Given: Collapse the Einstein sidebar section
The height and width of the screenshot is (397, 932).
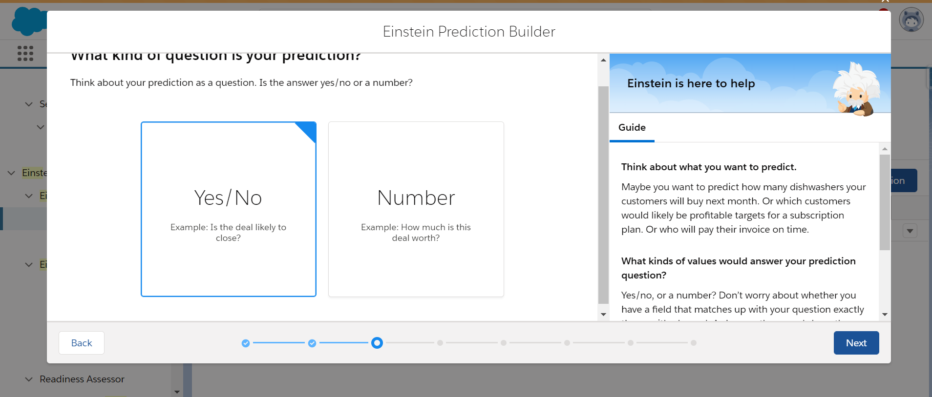Looking at the screenshot, I should coord(11,173).
